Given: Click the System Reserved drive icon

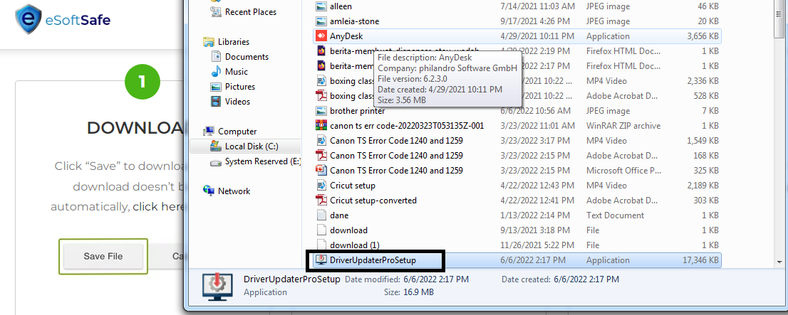Looking at the screenshot, I should pyautogui.click(x=216, y=162).
